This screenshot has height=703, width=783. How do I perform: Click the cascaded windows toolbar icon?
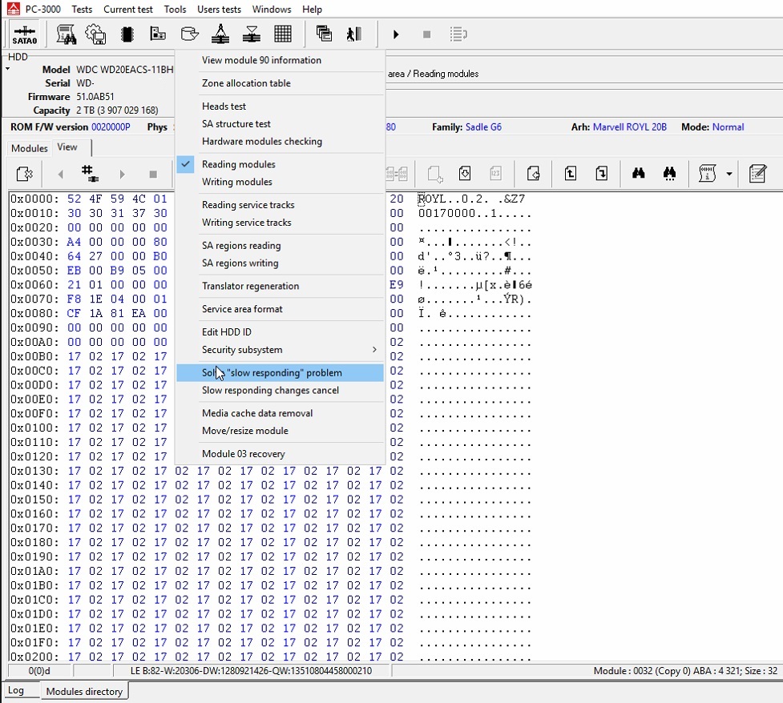pos(324,34)
